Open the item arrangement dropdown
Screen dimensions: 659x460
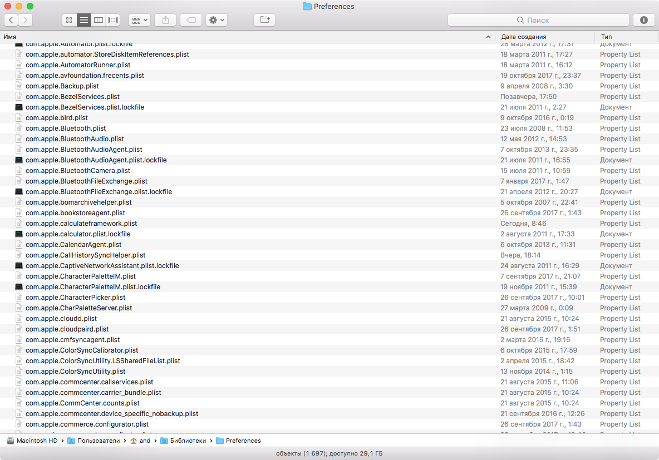(x=139, y=20)
